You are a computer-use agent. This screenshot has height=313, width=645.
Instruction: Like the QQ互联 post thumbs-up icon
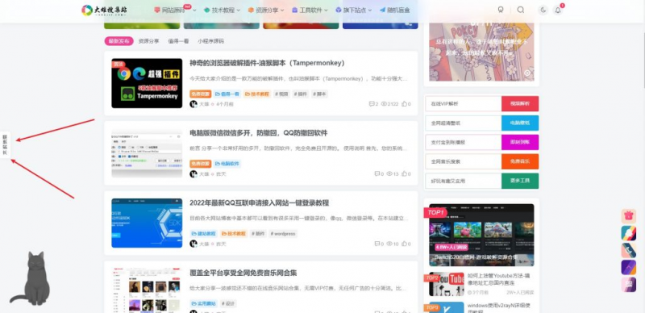pos(404,244)
